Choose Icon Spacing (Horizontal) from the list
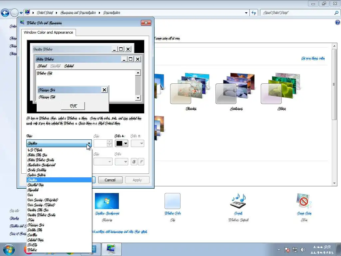Image resolution: width=341 pixels, height=256 pixels. [x=59, y=200]
